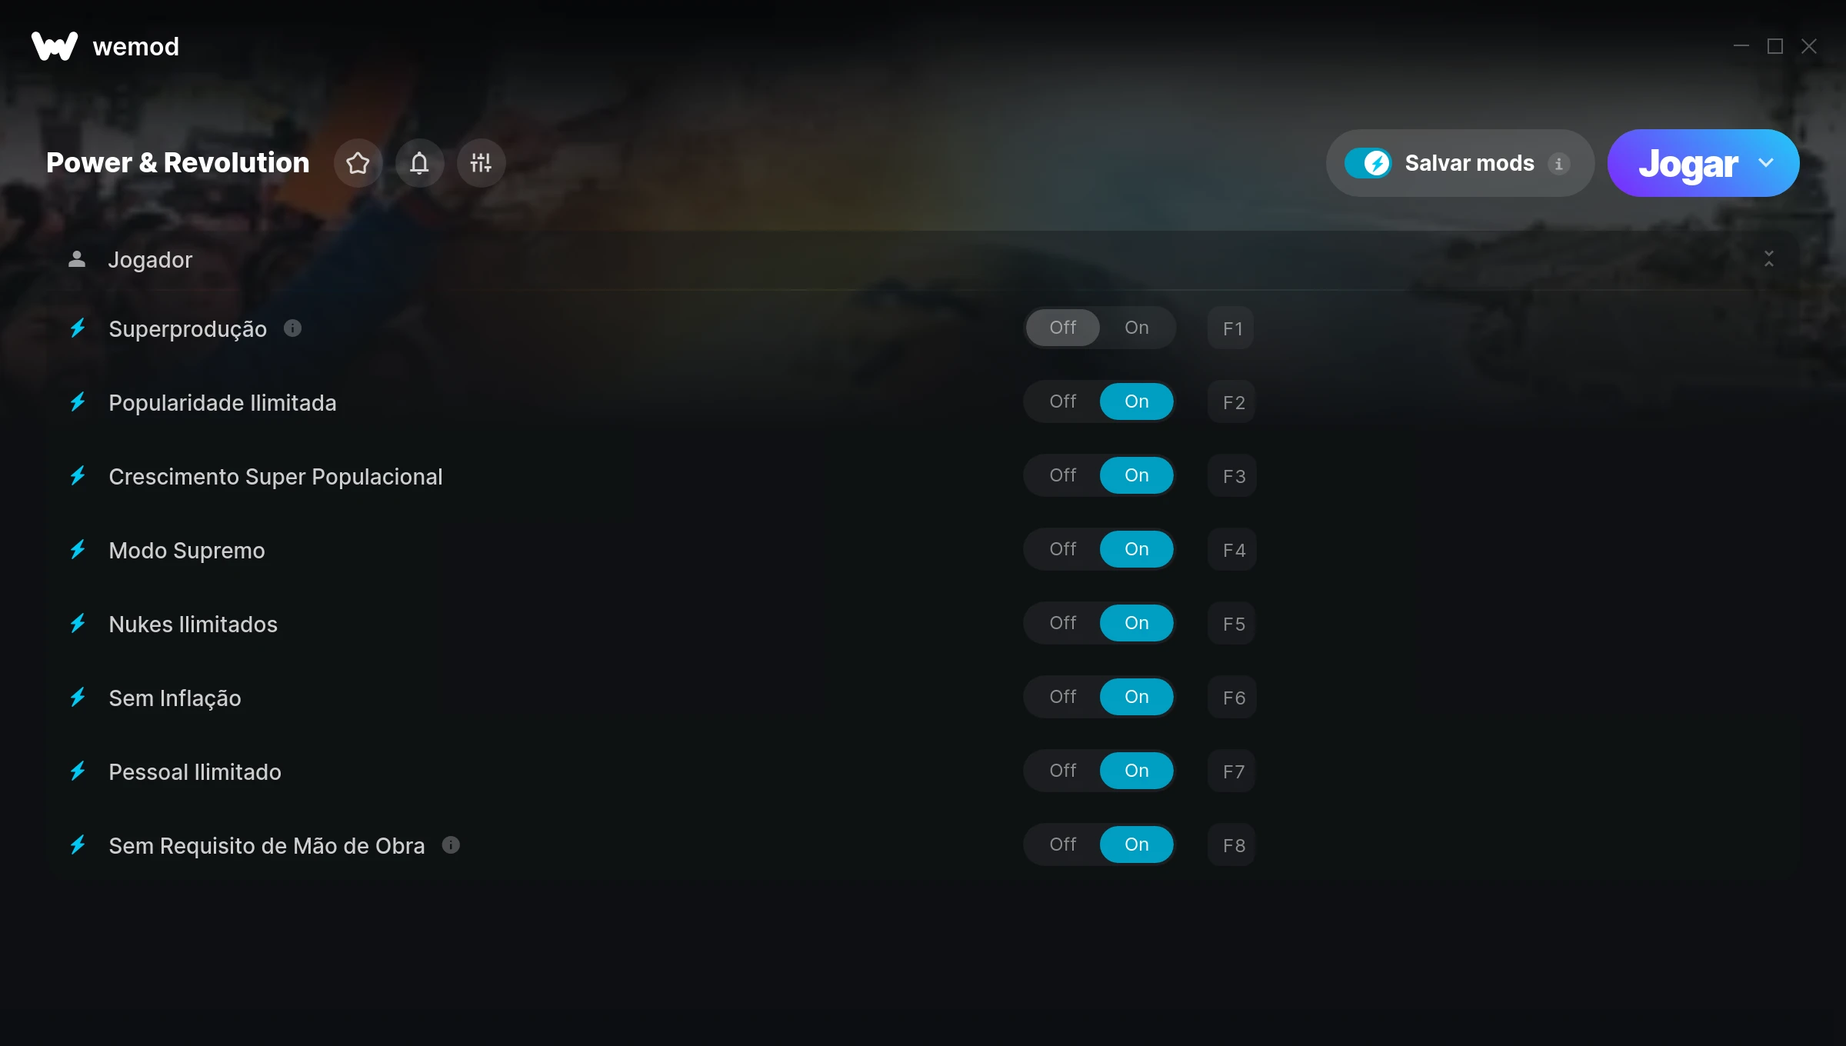Edit the F5 hotkey for Nukes Ilimitados

1231,624
